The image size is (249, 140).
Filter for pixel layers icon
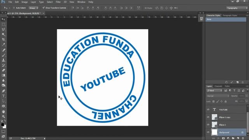tap(226, 91)
